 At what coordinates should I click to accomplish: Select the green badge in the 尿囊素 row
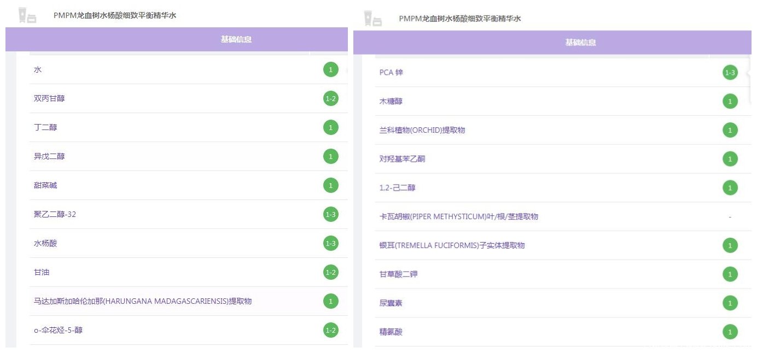coord(730,303)
